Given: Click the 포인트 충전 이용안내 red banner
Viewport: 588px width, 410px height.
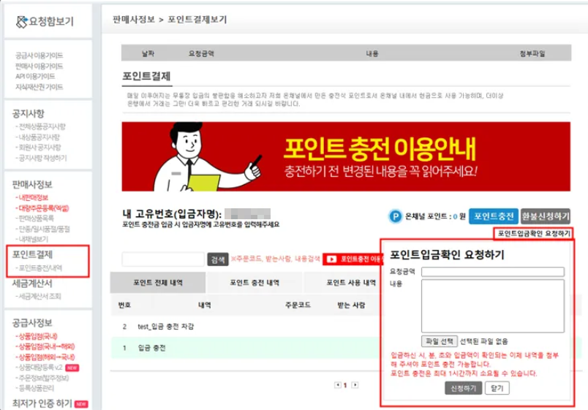Looking at the screenshot, I should pyautogui.click(x=346, y=156).
